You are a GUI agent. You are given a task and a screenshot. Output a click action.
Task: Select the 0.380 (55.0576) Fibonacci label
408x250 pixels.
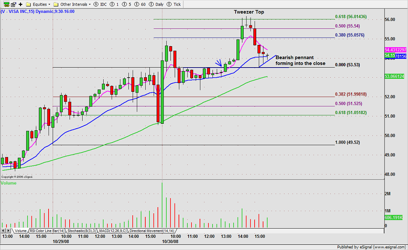click(350, 35)
